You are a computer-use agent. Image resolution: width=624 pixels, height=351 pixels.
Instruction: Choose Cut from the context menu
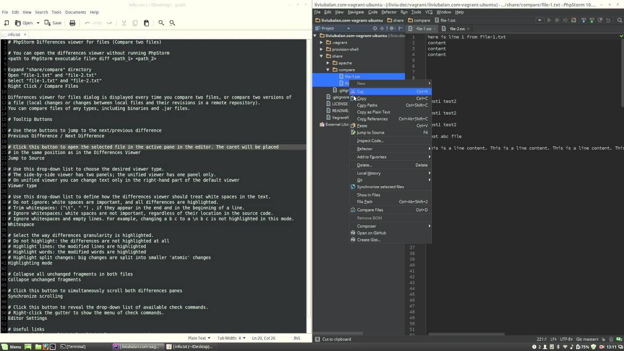pyautogui.click(x=390, y=91)
